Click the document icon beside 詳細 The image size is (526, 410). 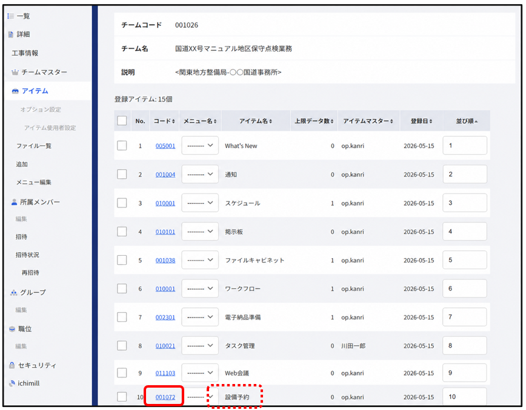tap(11, 34)
